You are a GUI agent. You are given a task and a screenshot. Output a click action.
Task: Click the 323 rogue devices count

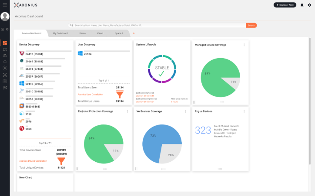[x=203, y=131]
